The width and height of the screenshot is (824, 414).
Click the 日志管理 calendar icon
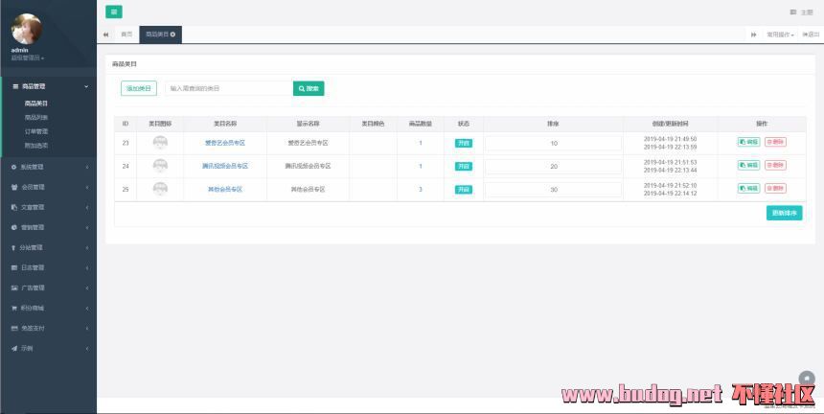[x=14, y=268]
